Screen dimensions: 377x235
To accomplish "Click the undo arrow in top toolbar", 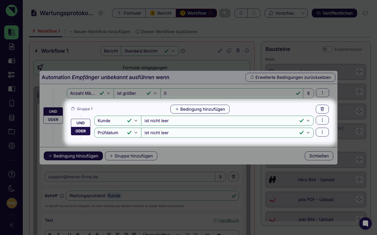I will pos(241,13).
